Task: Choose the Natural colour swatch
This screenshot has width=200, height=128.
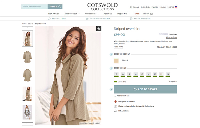Action: 116,60
